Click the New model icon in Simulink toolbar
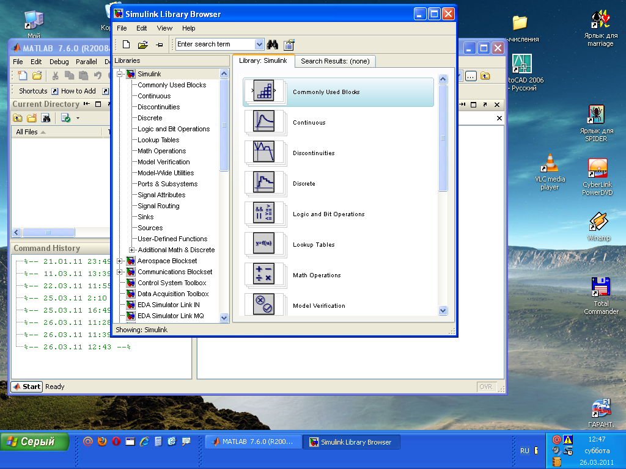The height and width of the screenshot is (469, 626). tap(126, 45)
